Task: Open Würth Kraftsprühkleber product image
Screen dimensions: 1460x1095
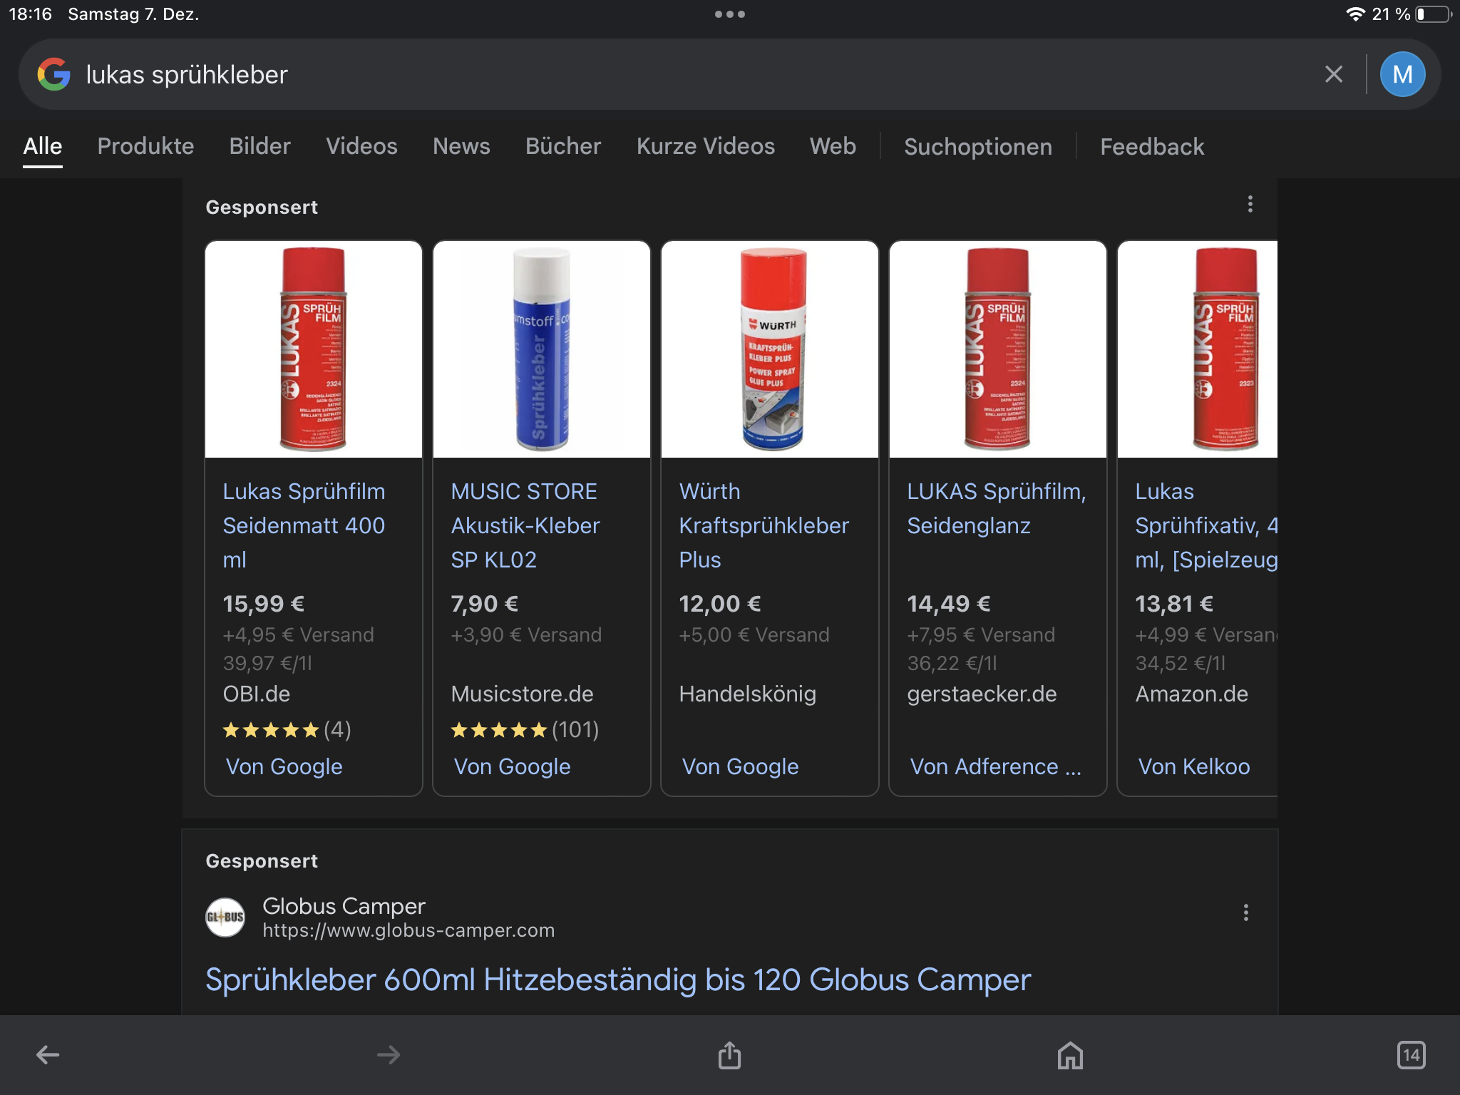Action: tap(770, 349)
